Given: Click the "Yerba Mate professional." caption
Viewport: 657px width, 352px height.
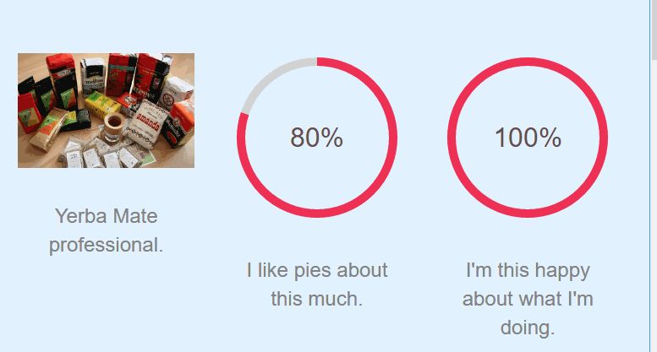Looking at the screenshot, I should (106, 230).
